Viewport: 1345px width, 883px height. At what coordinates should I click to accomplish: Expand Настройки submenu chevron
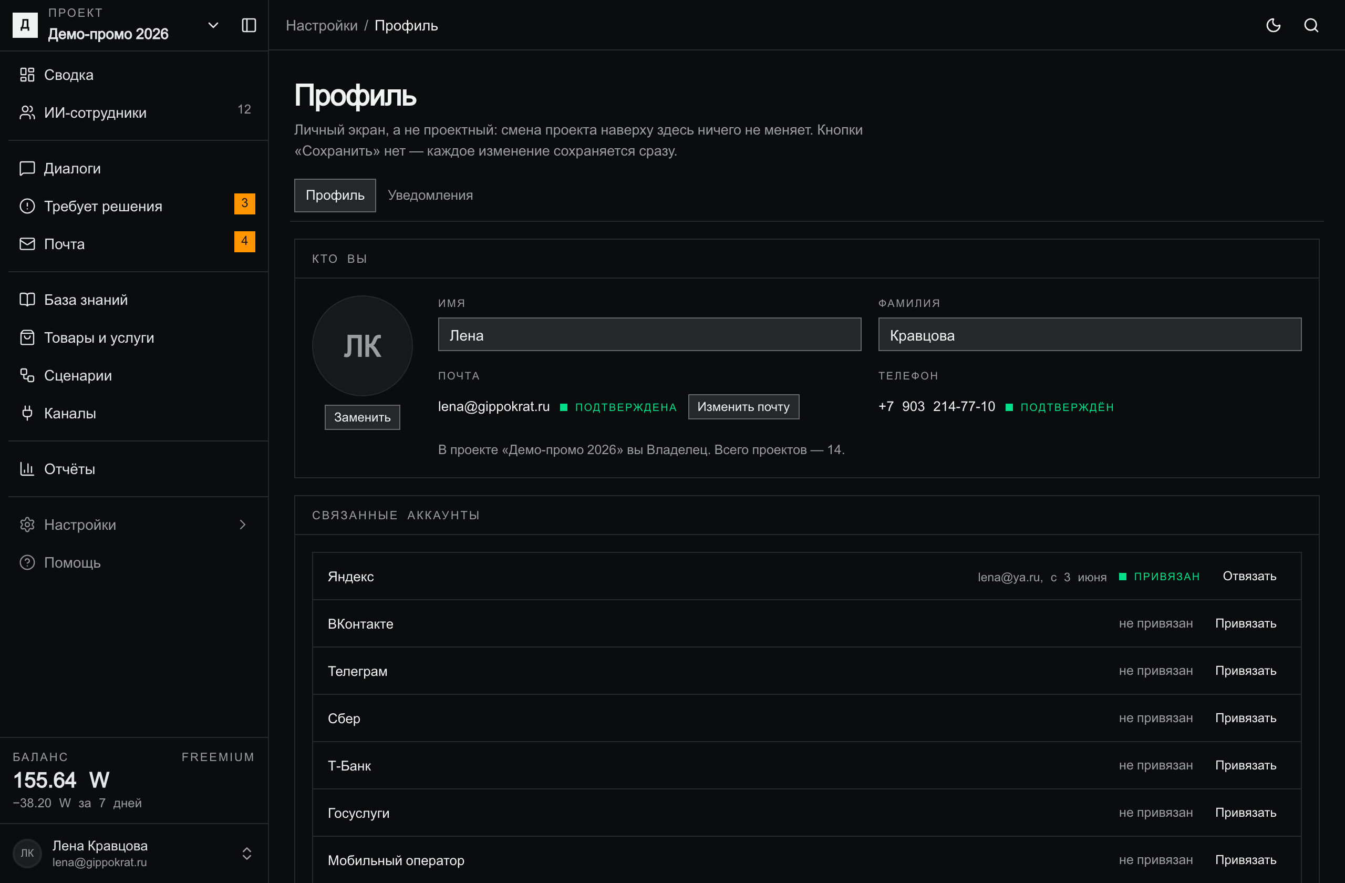click(x=242, y=525)
